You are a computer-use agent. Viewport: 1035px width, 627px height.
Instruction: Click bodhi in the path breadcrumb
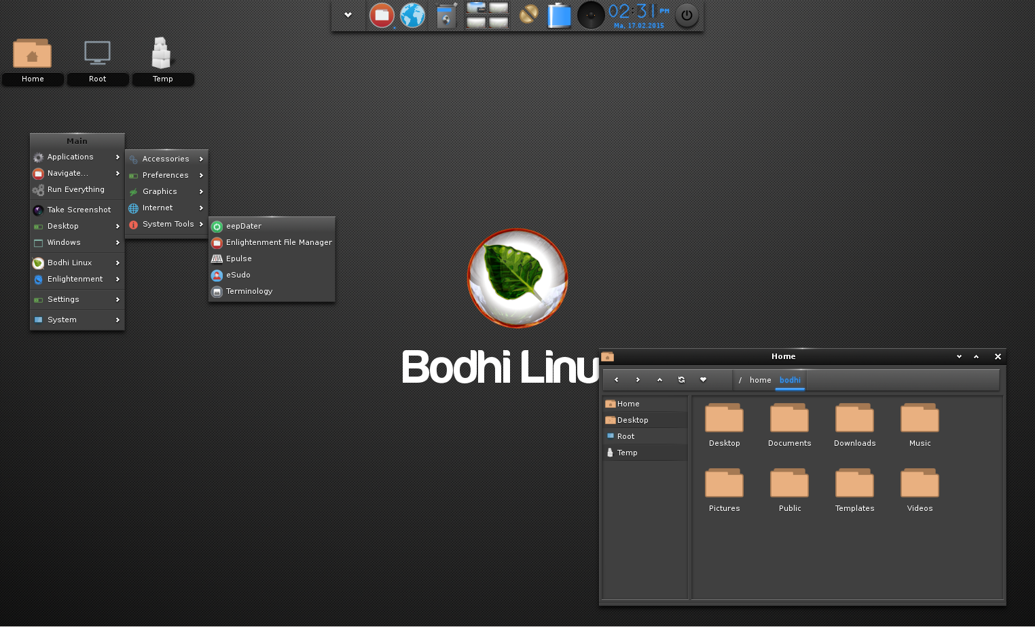(790, 380)
